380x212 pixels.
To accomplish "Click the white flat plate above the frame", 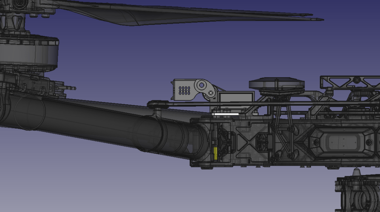I will (225, 114).
